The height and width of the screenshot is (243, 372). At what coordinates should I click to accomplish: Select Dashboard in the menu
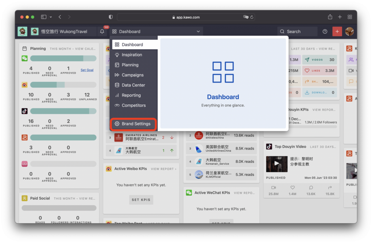coord(135,45)
